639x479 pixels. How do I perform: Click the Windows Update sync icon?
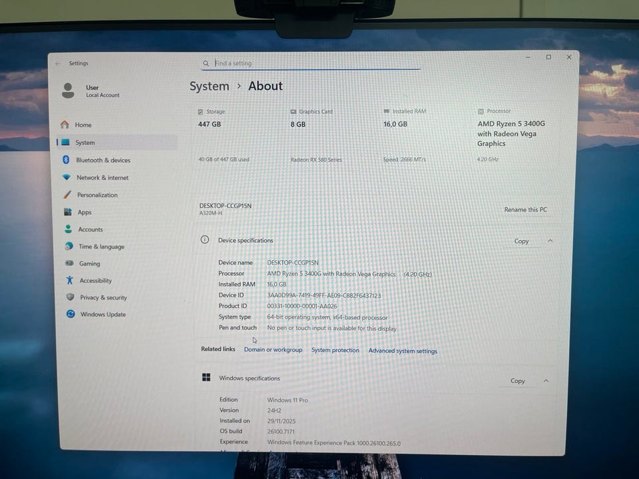click(x=71, y=314)
